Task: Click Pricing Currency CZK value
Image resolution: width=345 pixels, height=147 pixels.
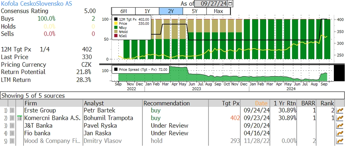Action: click(x=86, y=65)
